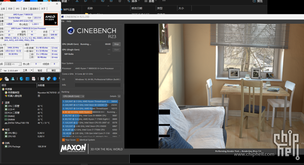Switch to the 显卡 tab in CPU-Z
Screen dimensions: 304x165
(25, 9)
